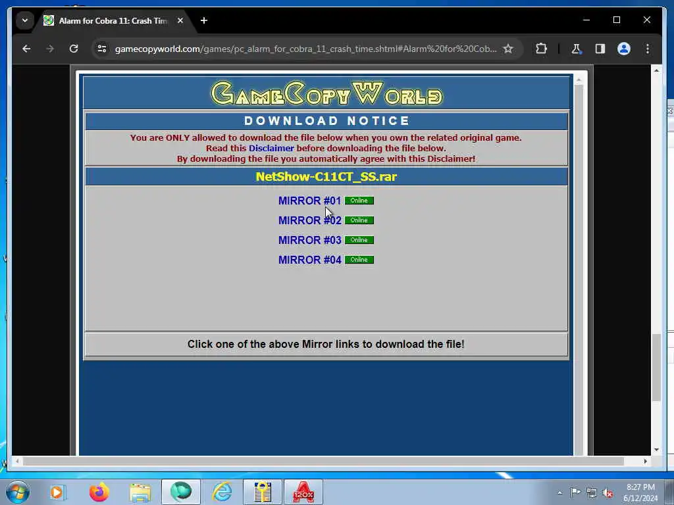
Task: Click the GameCopyWorld logo
Action: click(326, 93)
